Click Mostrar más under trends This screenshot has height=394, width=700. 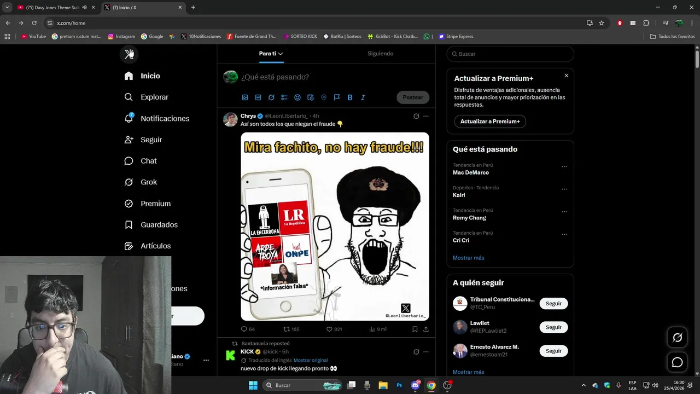[x=469, y=258]
